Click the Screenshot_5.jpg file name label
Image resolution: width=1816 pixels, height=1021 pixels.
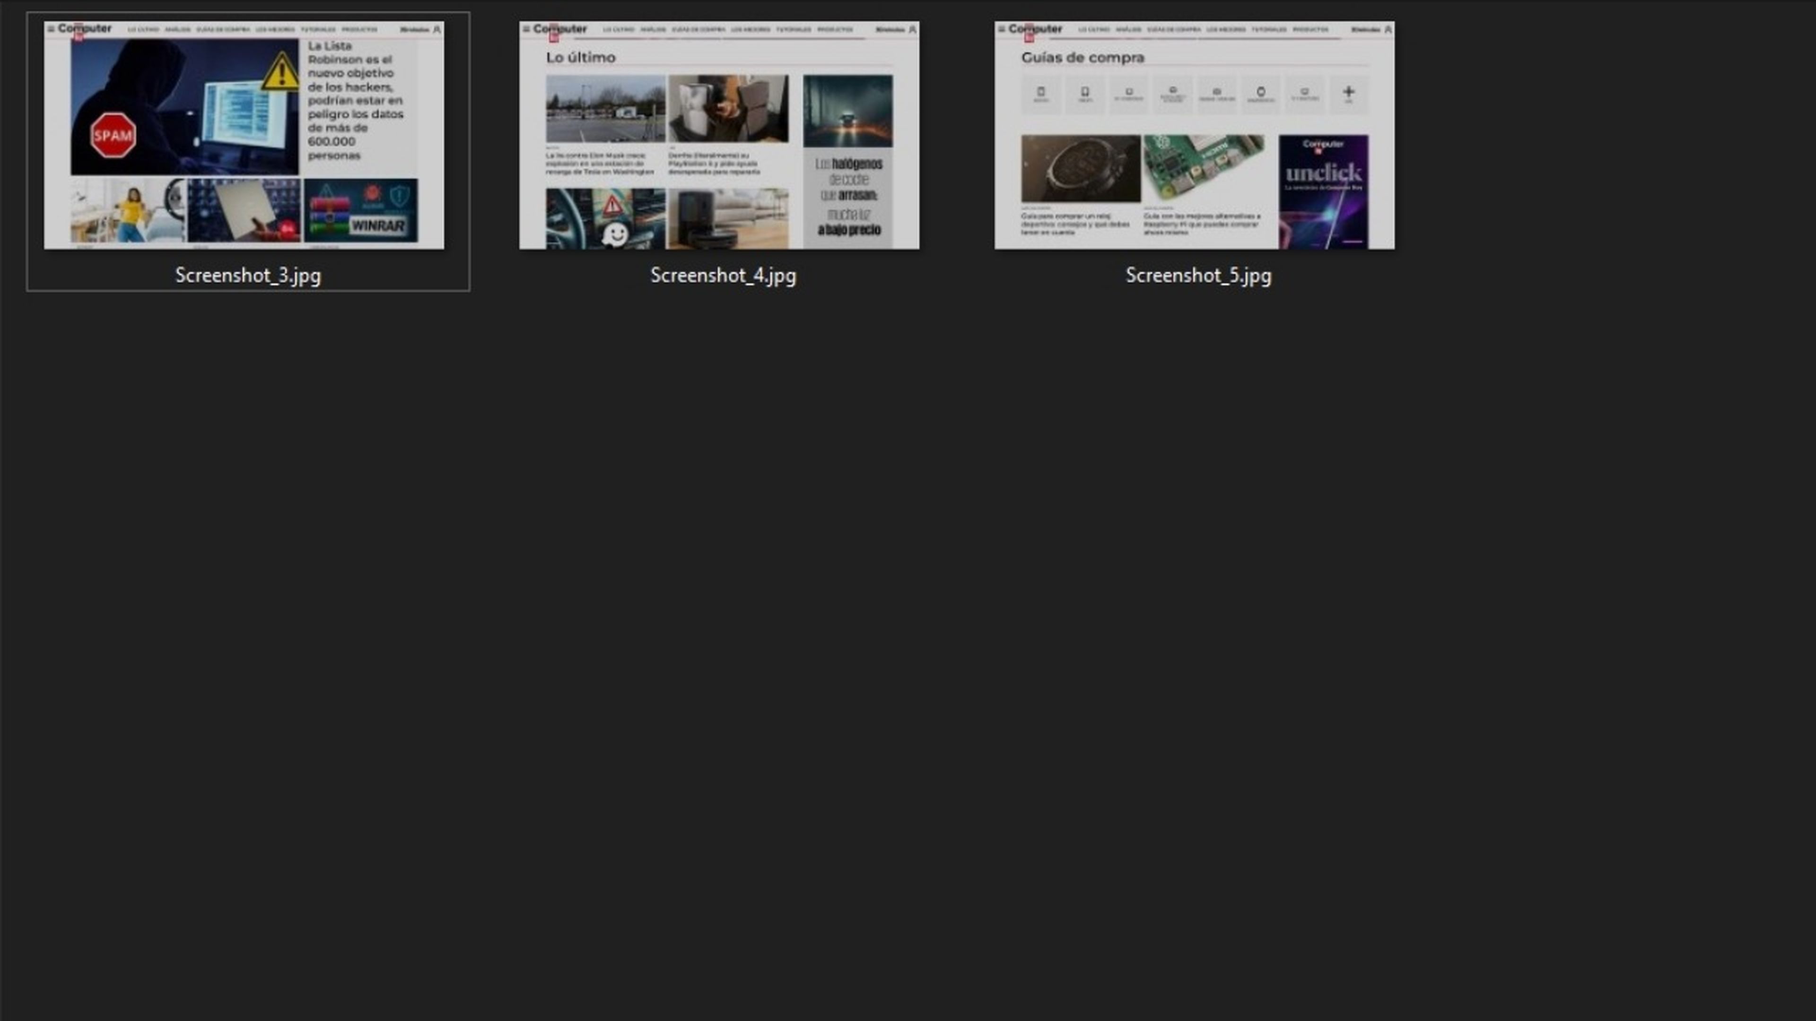coord(1198,276)
